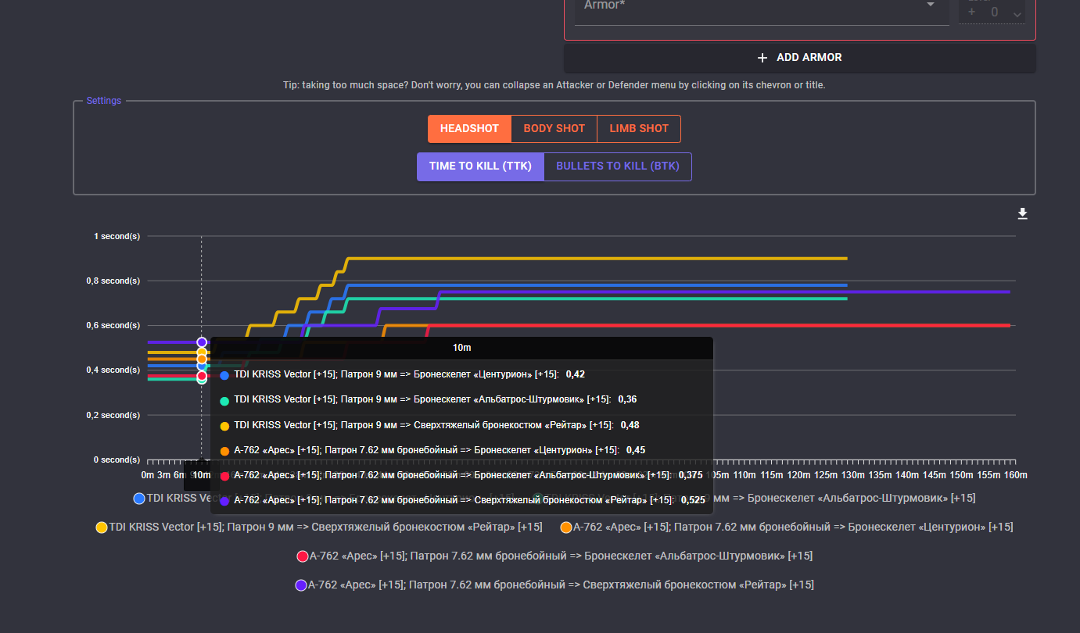Click the 0,8 second(s) axis label
Viewport: 1080px width, 633px height.
coord(113,281)
